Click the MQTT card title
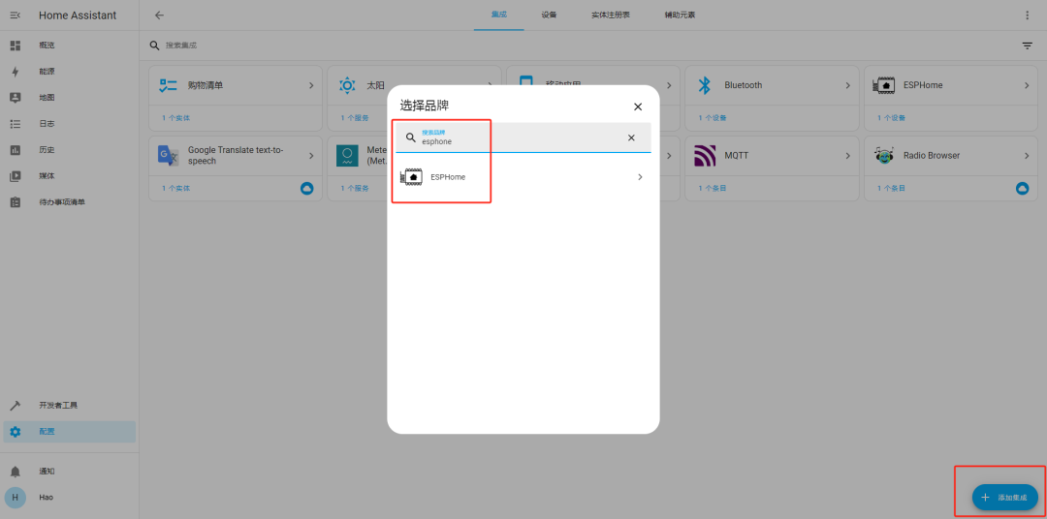This screenshot has height=519, width=1047. (737, 156)
